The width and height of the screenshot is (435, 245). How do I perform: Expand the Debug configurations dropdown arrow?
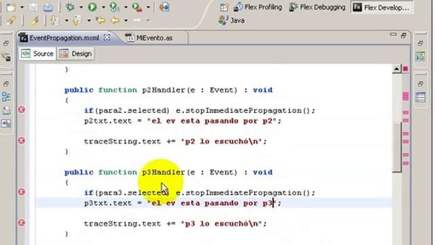click(81, 7)
